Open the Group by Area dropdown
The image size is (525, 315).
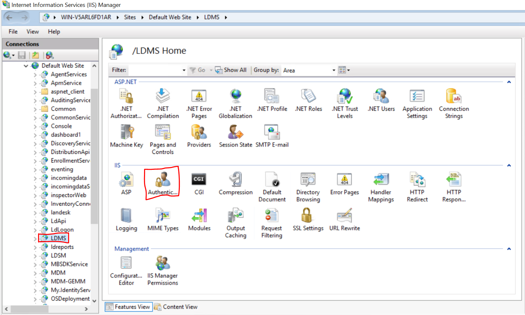334,70
